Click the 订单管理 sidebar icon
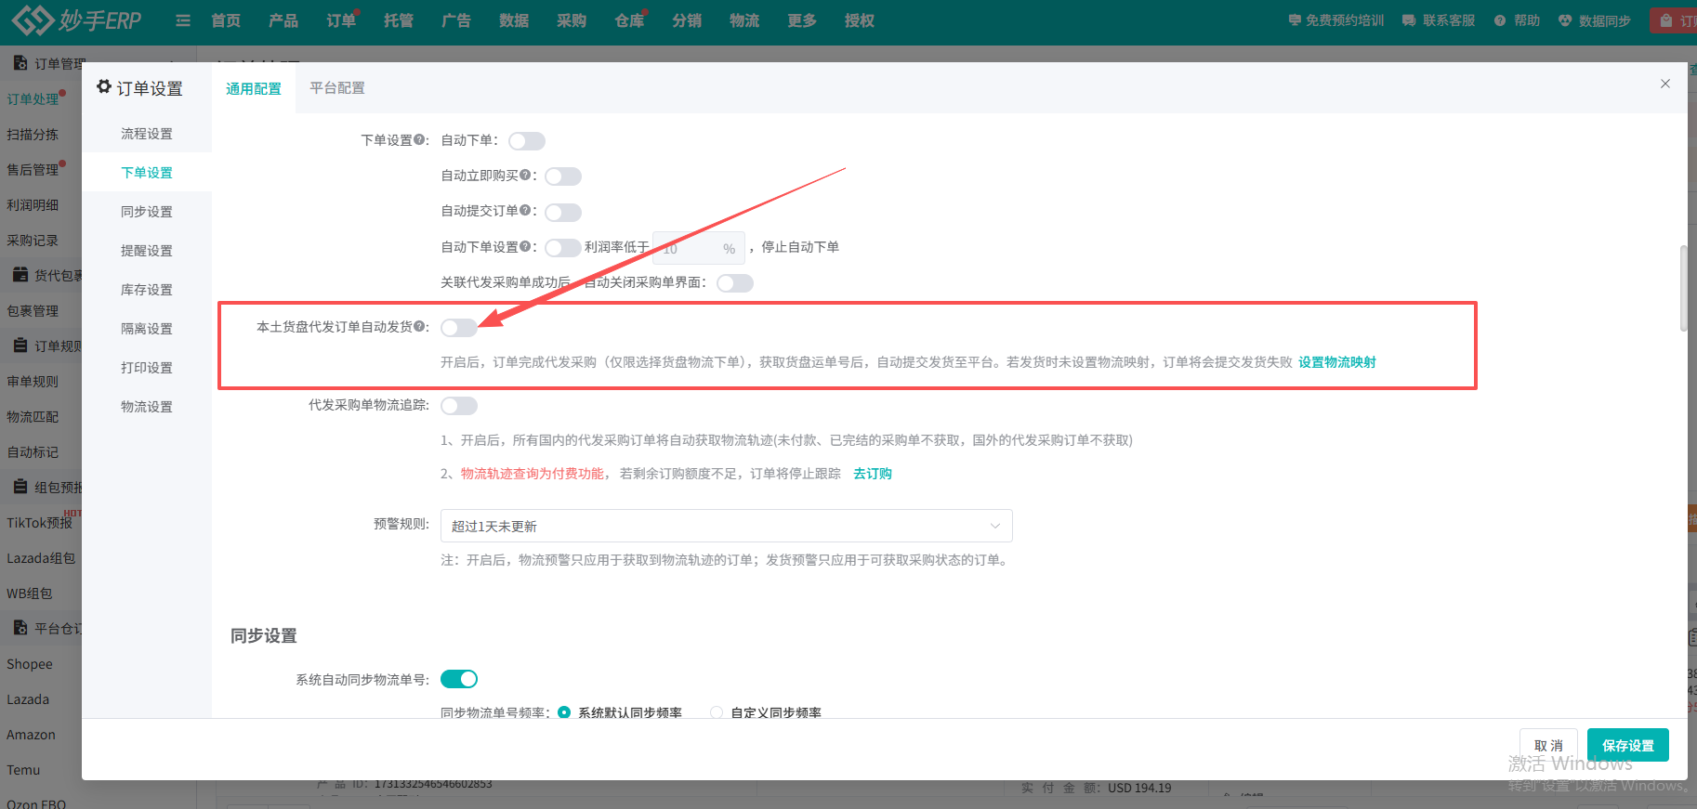The height and width of the screenshot is (809, 1697). click(20, 63)
